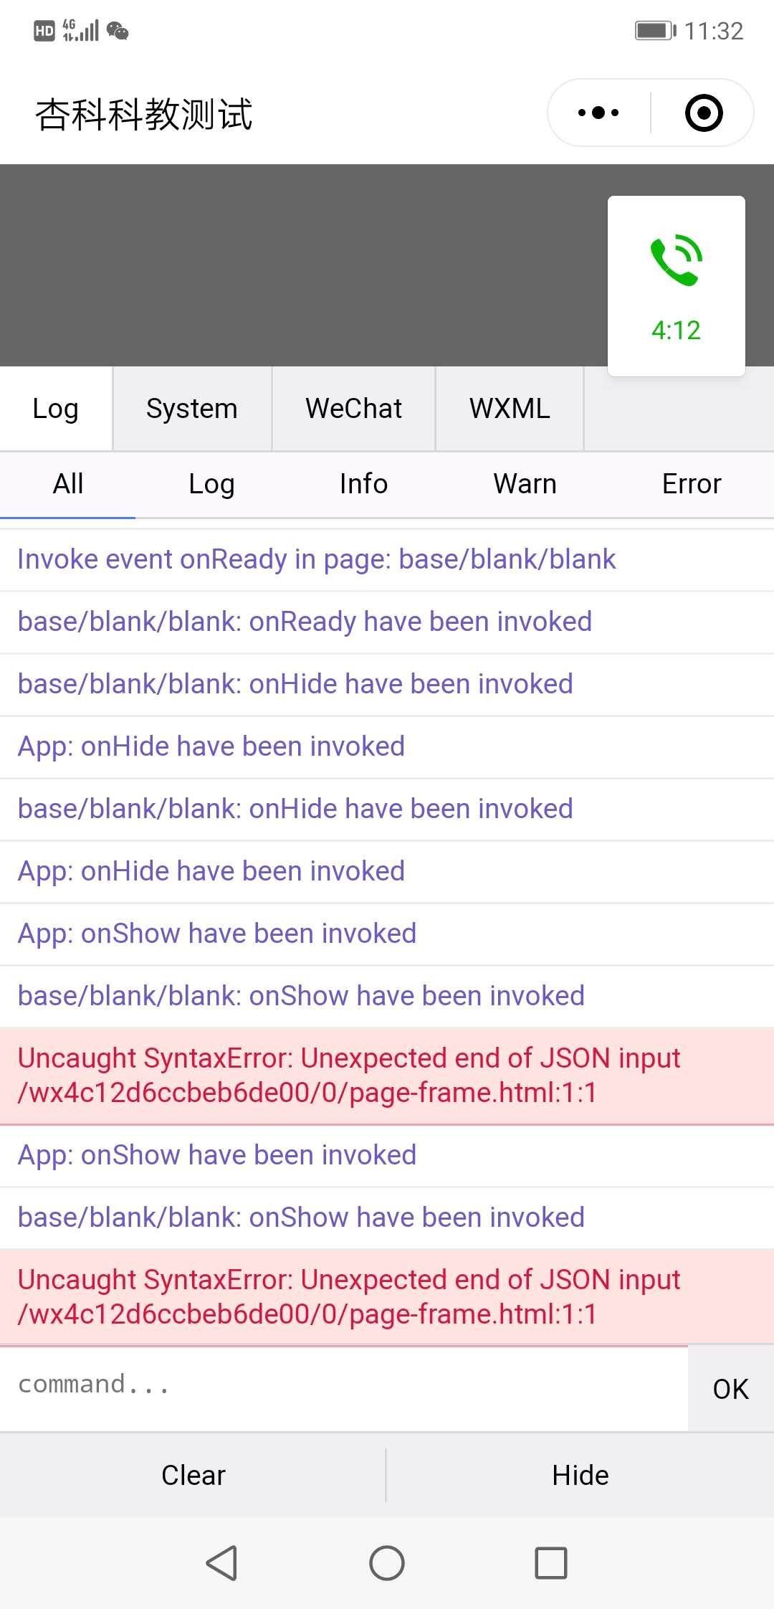Select the Warn filter
The height and width of the screenshot is (1609, 774).
525,484
